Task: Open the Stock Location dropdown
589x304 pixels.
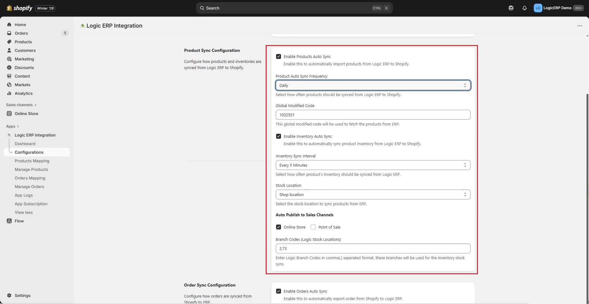Action: [373, 194]
